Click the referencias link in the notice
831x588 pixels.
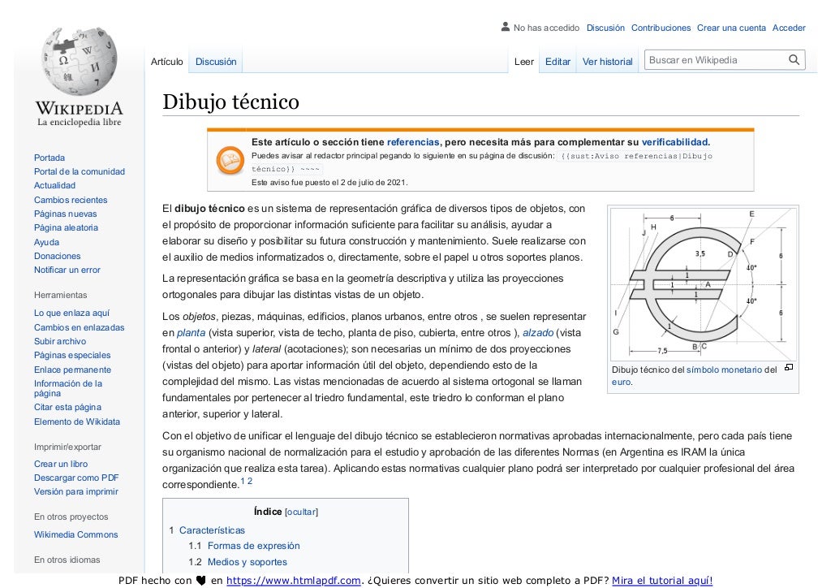[x=413, y=142]
